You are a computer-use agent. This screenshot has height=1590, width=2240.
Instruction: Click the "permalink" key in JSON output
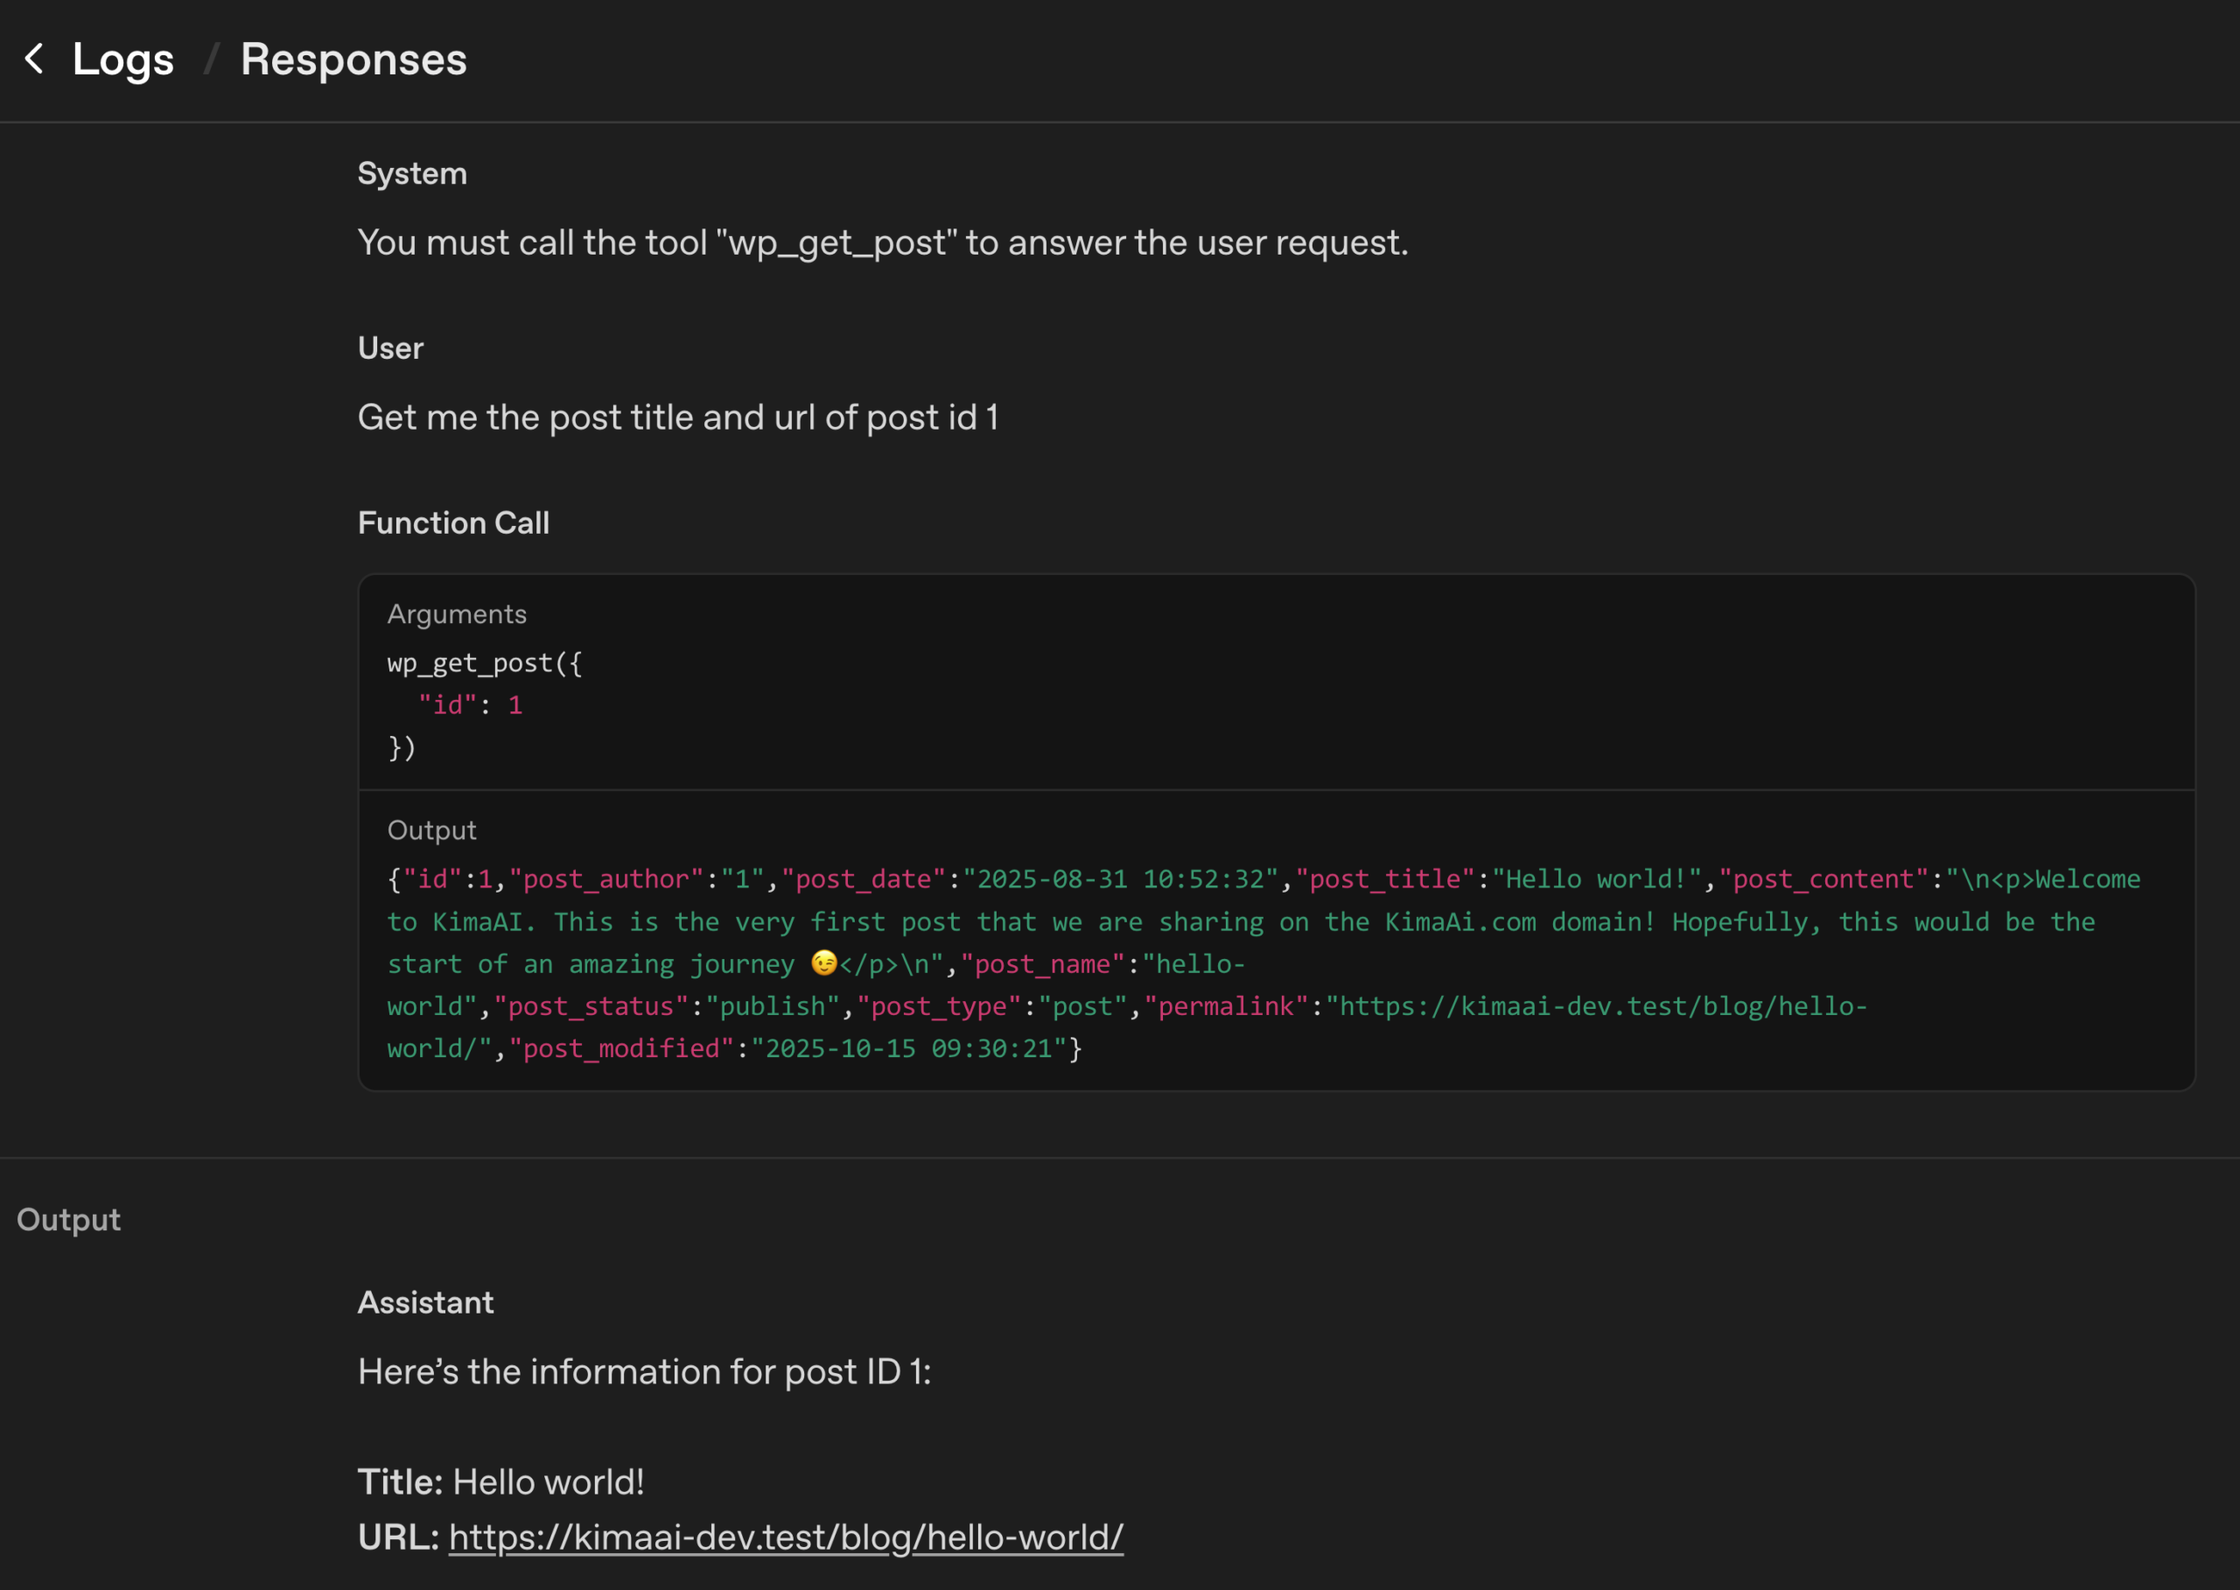point(1226,1006)
